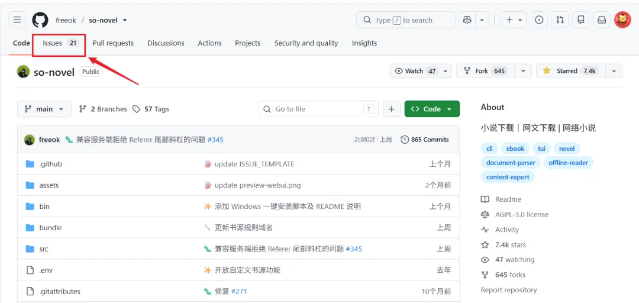Open the Readme link in About
Viewport: 639px width, 303px height.
501,199
